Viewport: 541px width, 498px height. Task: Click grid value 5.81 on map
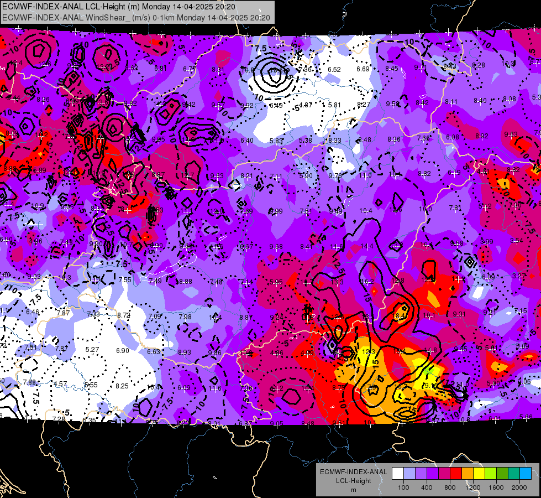(334, 105)
